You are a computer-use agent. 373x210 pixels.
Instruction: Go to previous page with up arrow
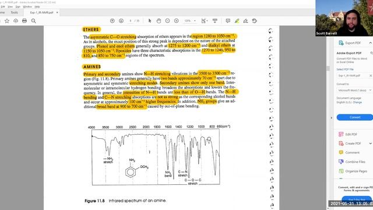click(112, 21)
